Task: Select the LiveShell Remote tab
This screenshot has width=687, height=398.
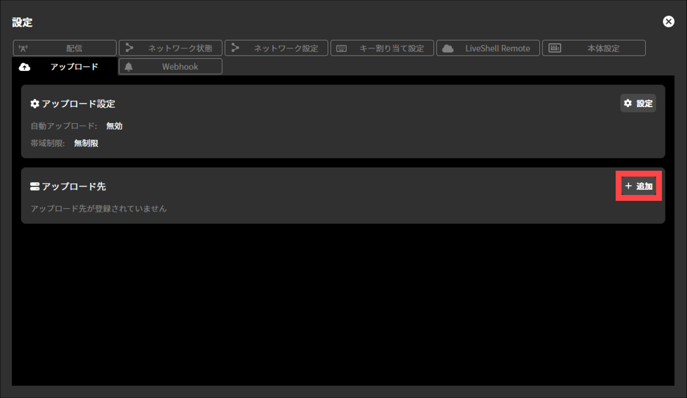Action: click(x=488, y=48)
